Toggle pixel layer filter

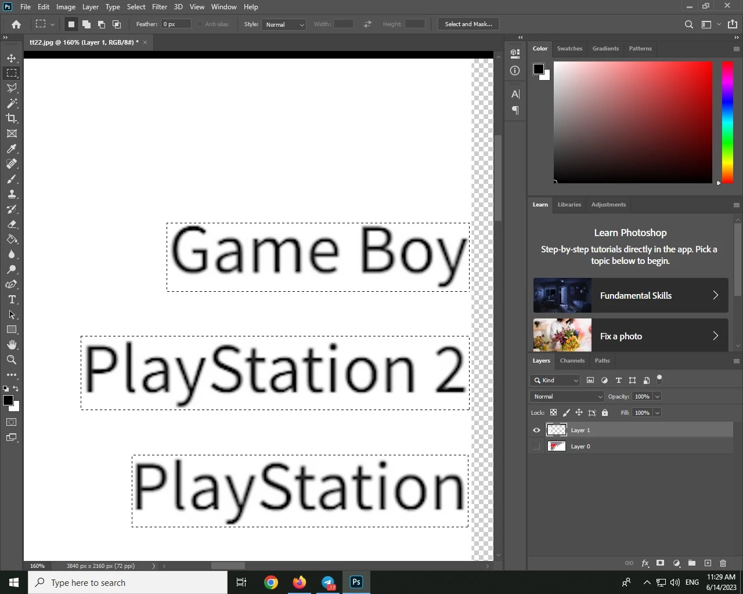click(590, 381)
